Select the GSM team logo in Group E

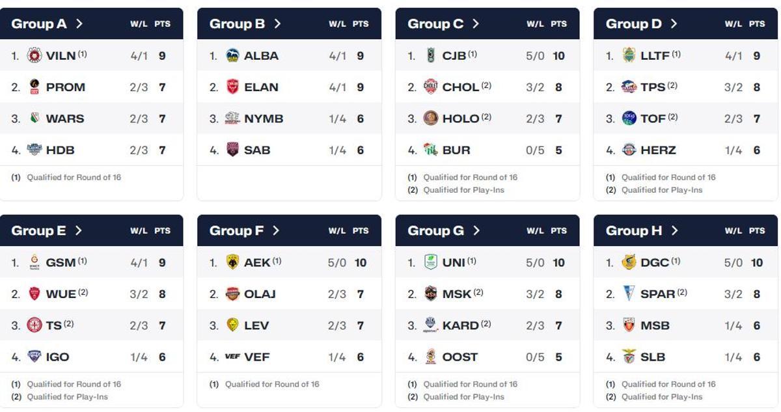(36, 262)
